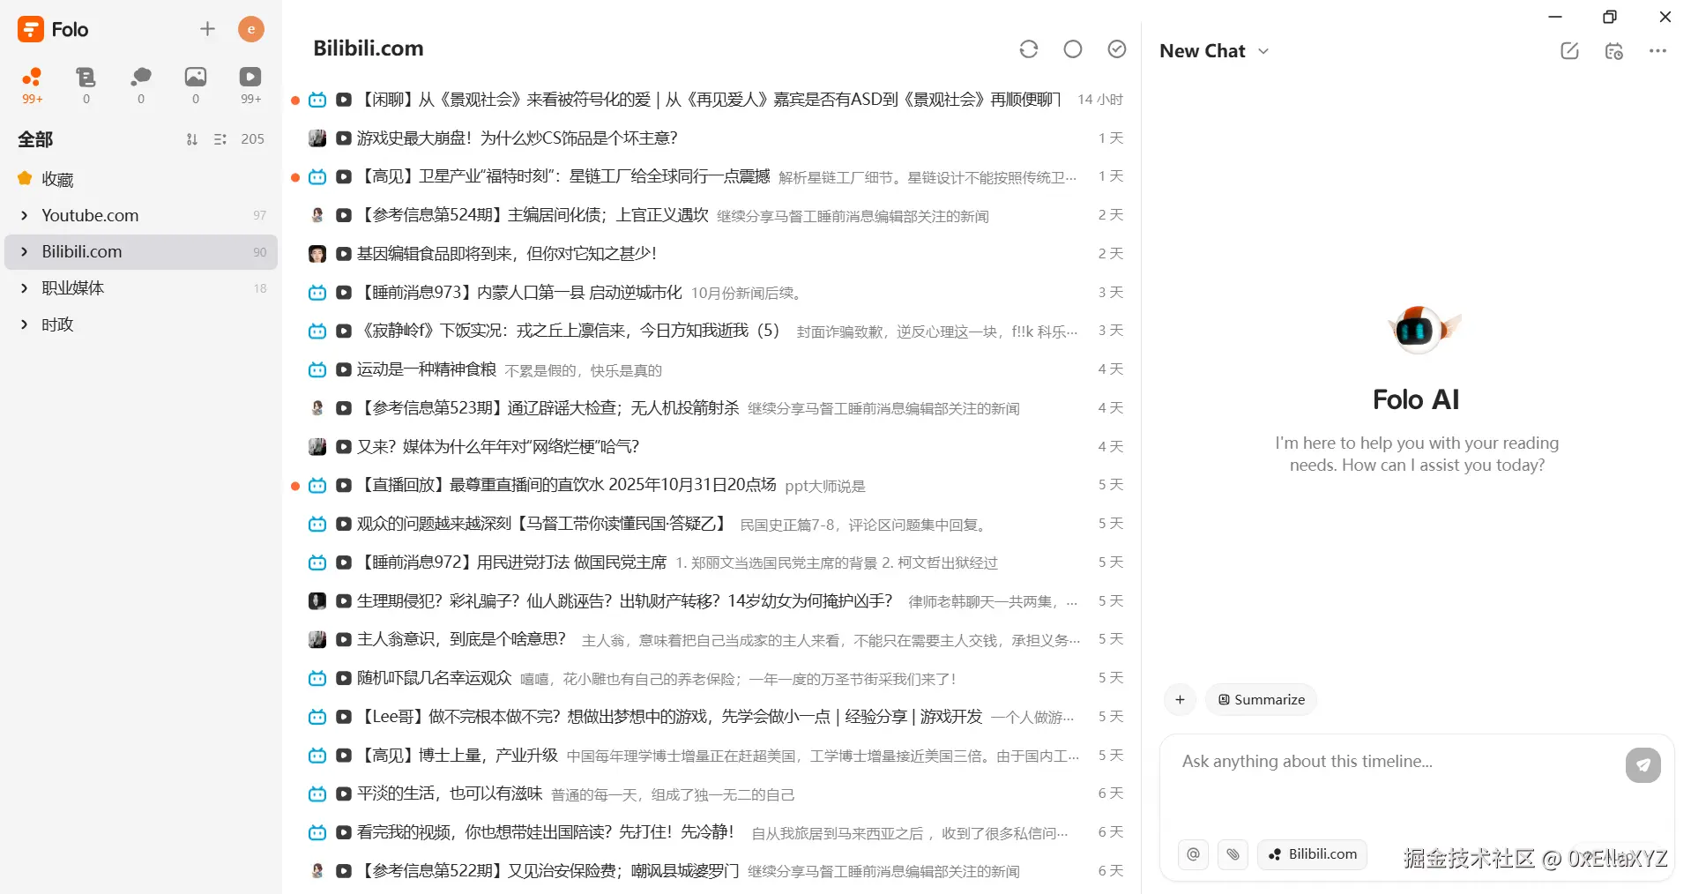Viewport: 1691px width, 894px height.
Task: Open the New Chat dropdown
Action: pyautogui.click(x=1214, y=51)
